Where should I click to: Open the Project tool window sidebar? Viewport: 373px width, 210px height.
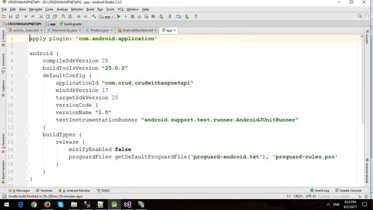[x=3, y=38]
